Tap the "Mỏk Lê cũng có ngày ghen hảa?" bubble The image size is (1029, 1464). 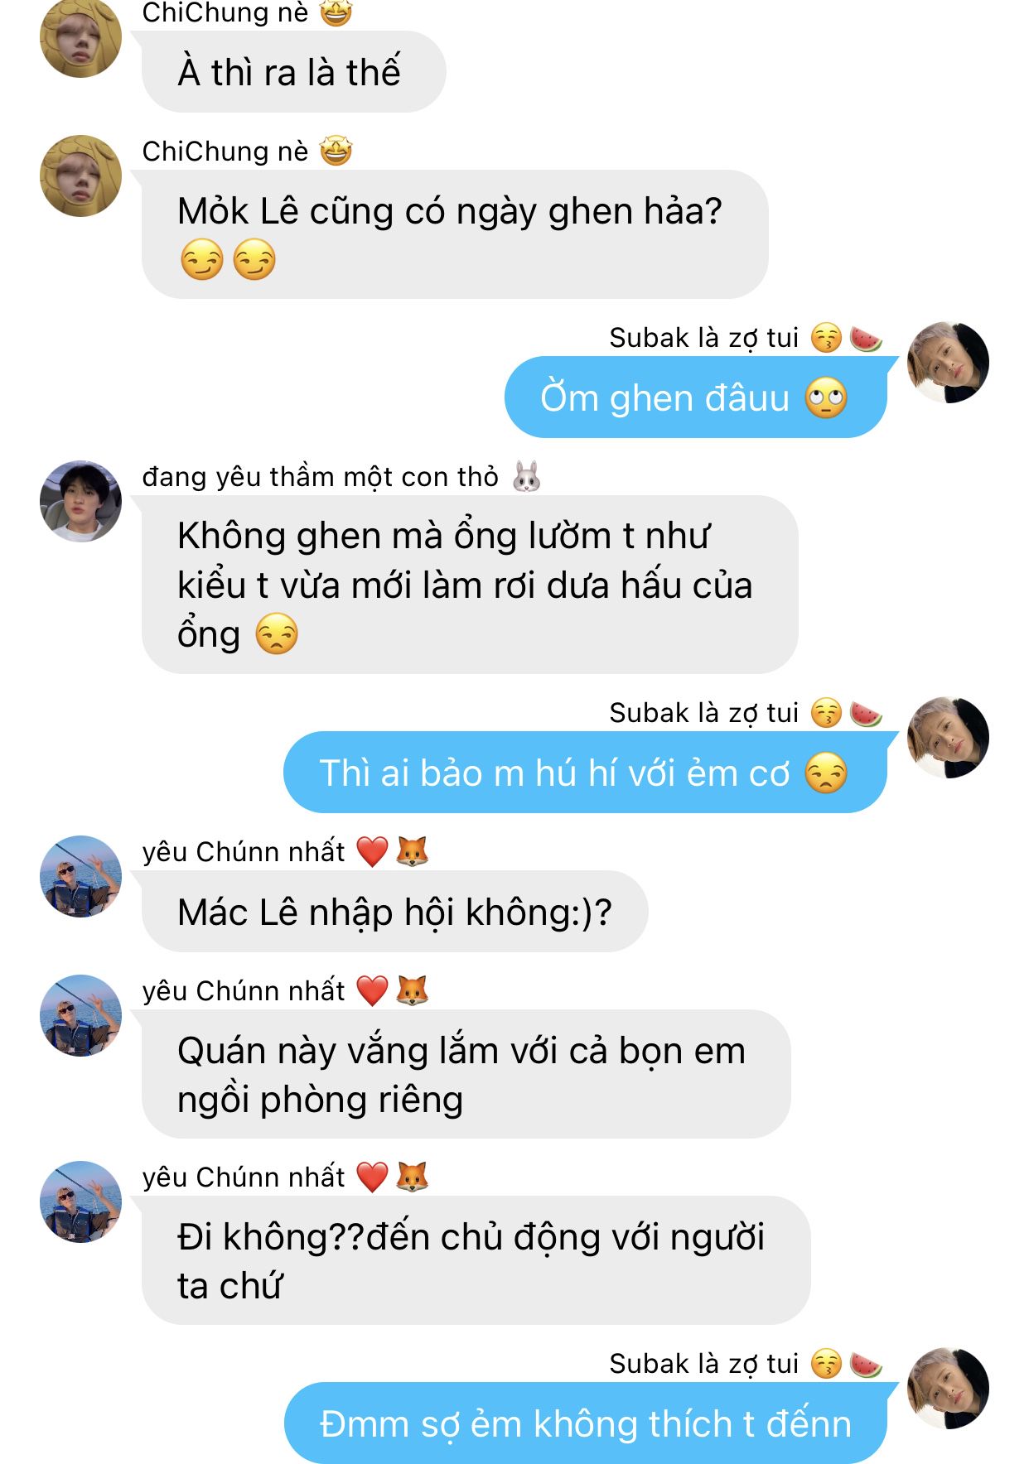tap(455, 234)
